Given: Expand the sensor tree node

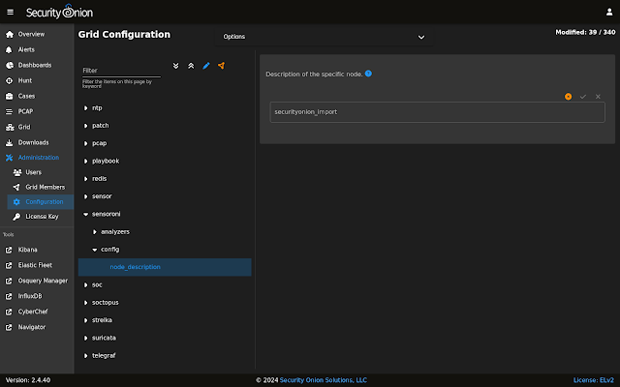Looking at the screenshot, I should pos(86,196).
